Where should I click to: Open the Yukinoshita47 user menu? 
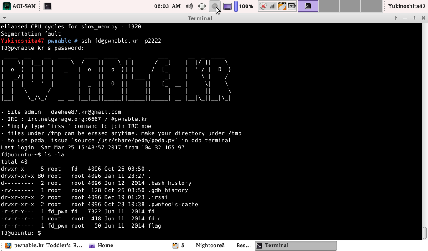407,6
